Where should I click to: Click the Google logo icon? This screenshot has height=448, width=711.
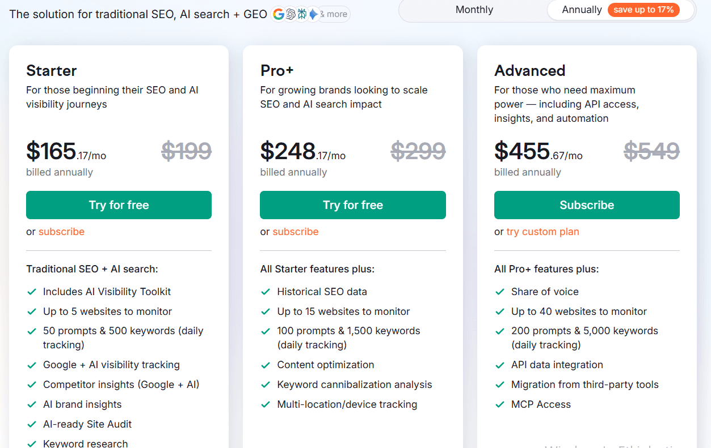(278, 14)
